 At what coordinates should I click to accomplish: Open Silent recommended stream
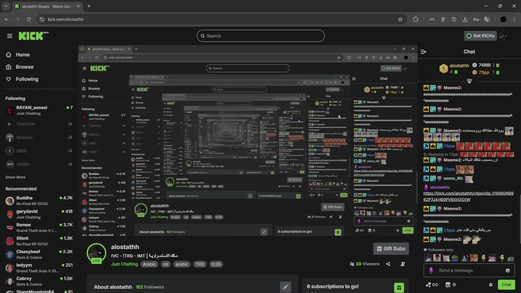point(39,241)
